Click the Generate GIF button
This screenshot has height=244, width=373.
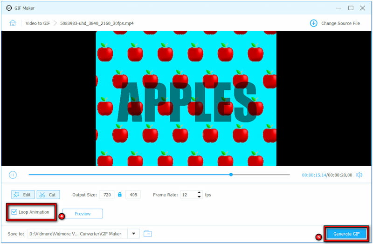[x=346, y=234]
